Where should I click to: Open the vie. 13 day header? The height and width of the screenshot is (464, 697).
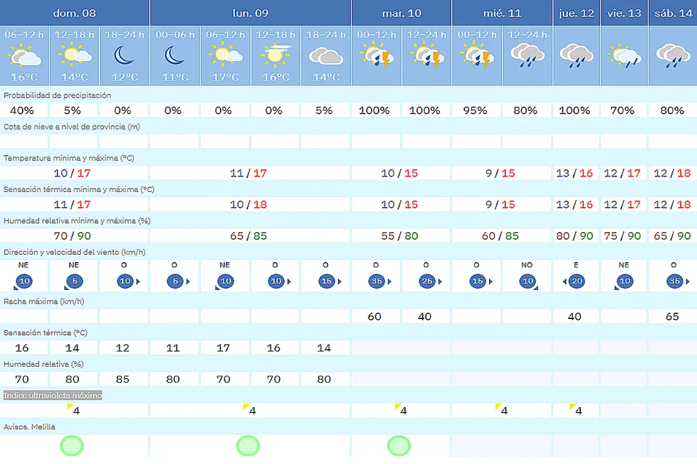click(624, 13)
